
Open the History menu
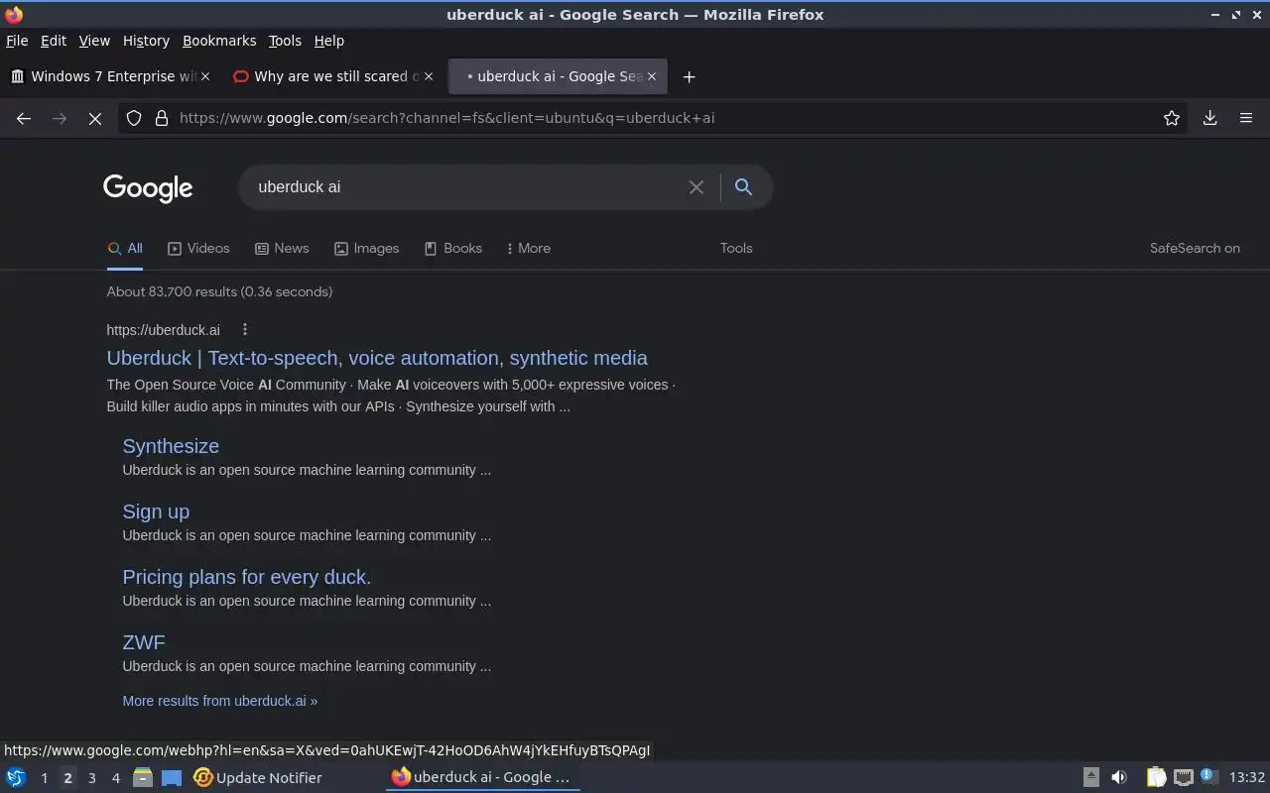pos(146,41)
